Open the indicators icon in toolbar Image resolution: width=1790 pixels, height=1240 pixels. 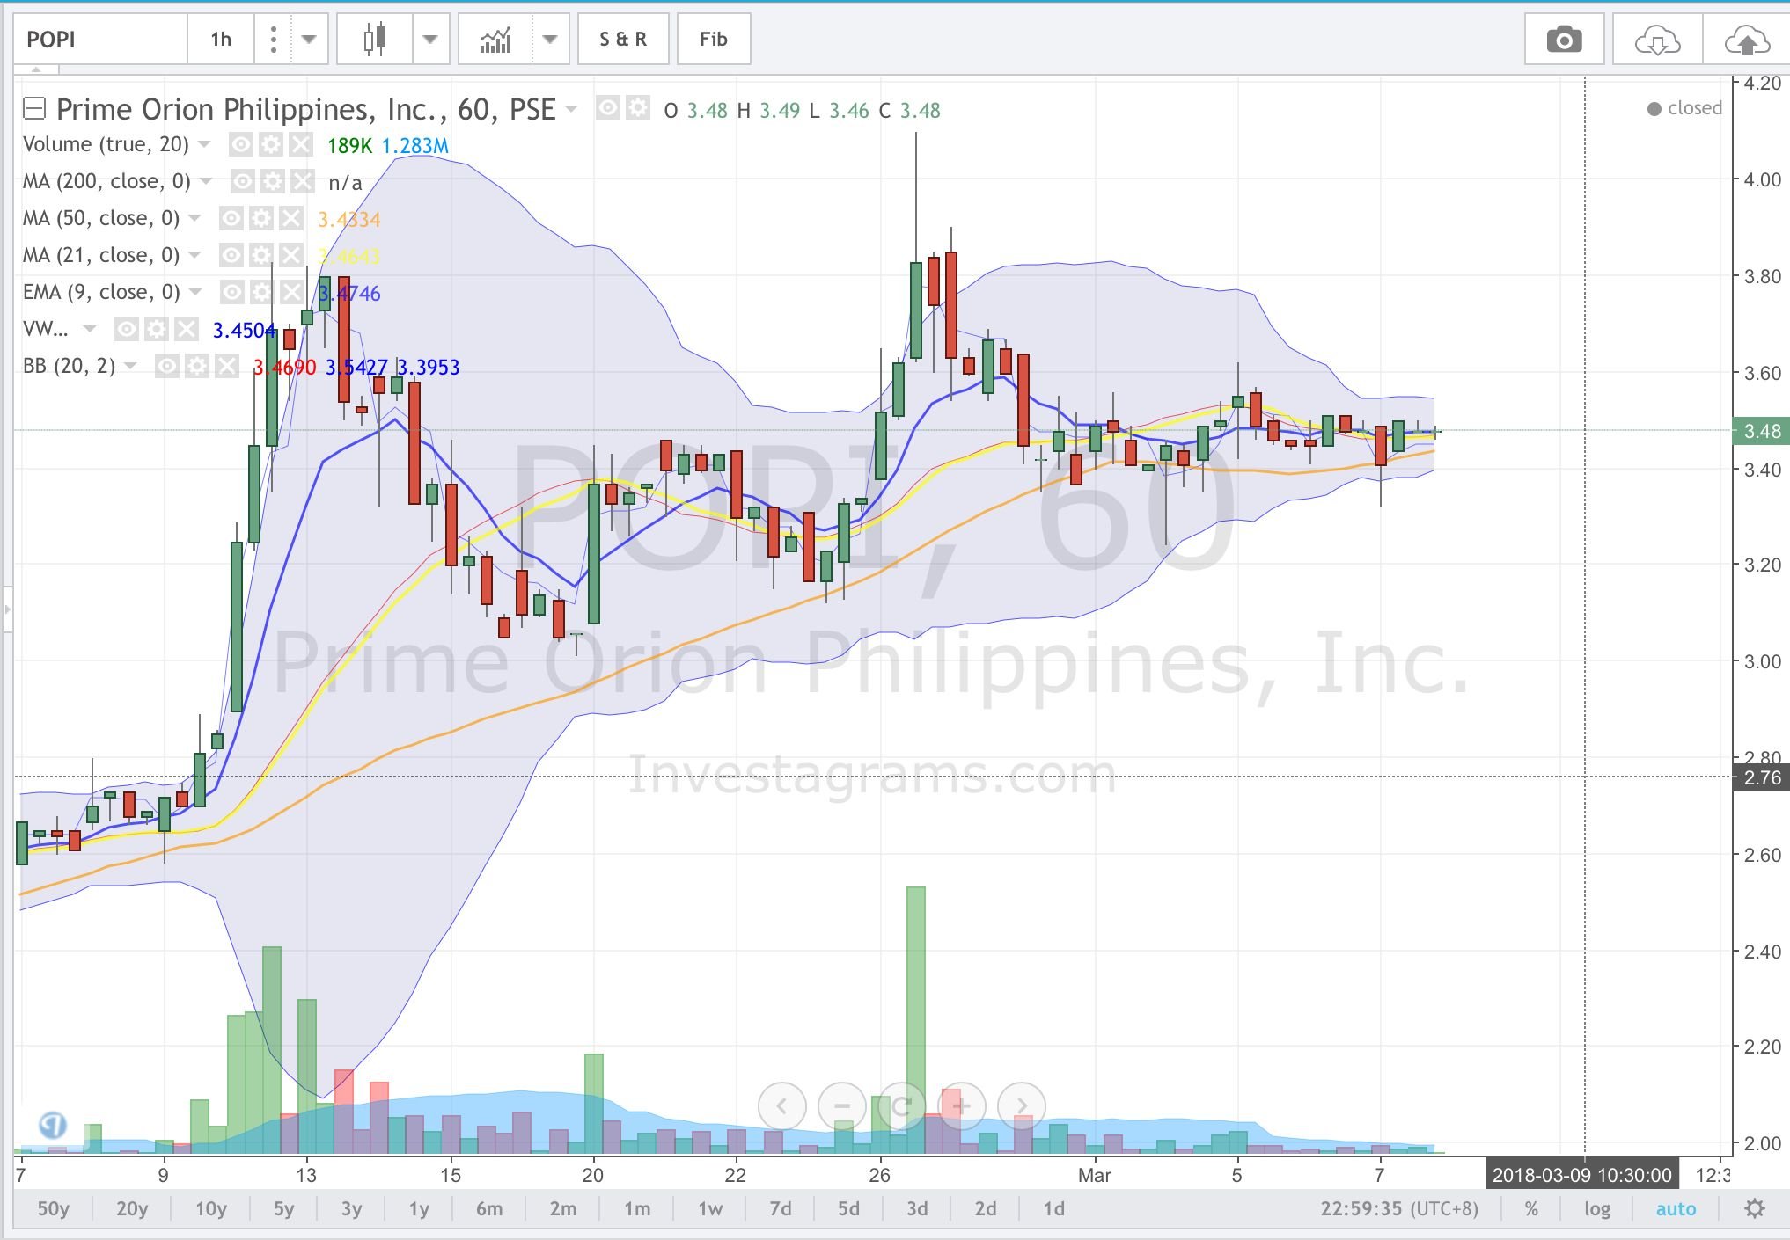495,40
